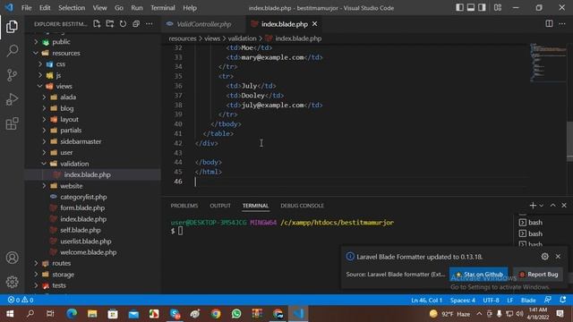Create a new file in Explorer

point(97,24)
